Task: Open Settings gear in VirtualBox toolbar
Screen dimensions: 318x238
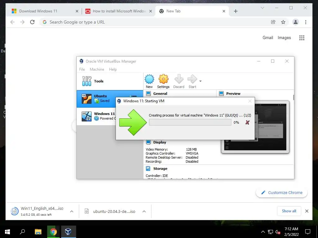Action: (163, 82)
